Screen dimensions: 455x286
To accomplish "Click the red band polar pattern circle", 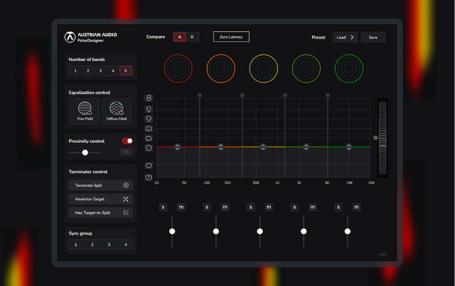I will tap(178, 68).
